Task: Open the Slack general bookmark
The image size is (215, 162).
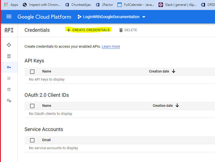Action: pos(177,5)
